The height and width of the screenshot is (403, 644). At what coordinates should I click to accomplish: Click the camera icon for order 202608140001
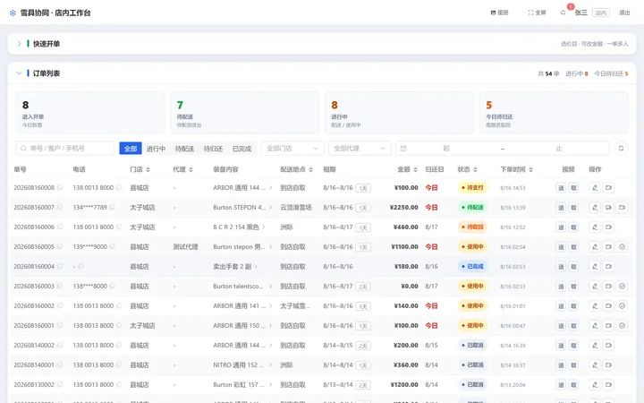pyautogui.click(x=608, y=365)
